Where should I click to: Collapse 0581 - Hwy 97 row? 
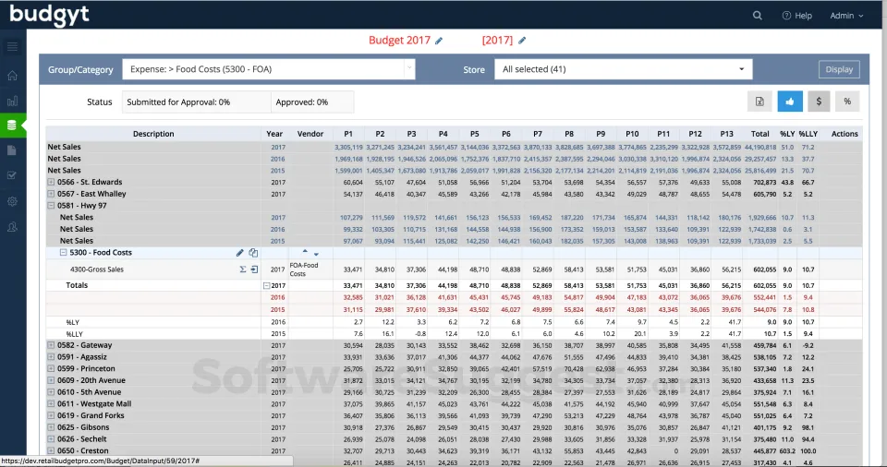click(x=51, y=206)
